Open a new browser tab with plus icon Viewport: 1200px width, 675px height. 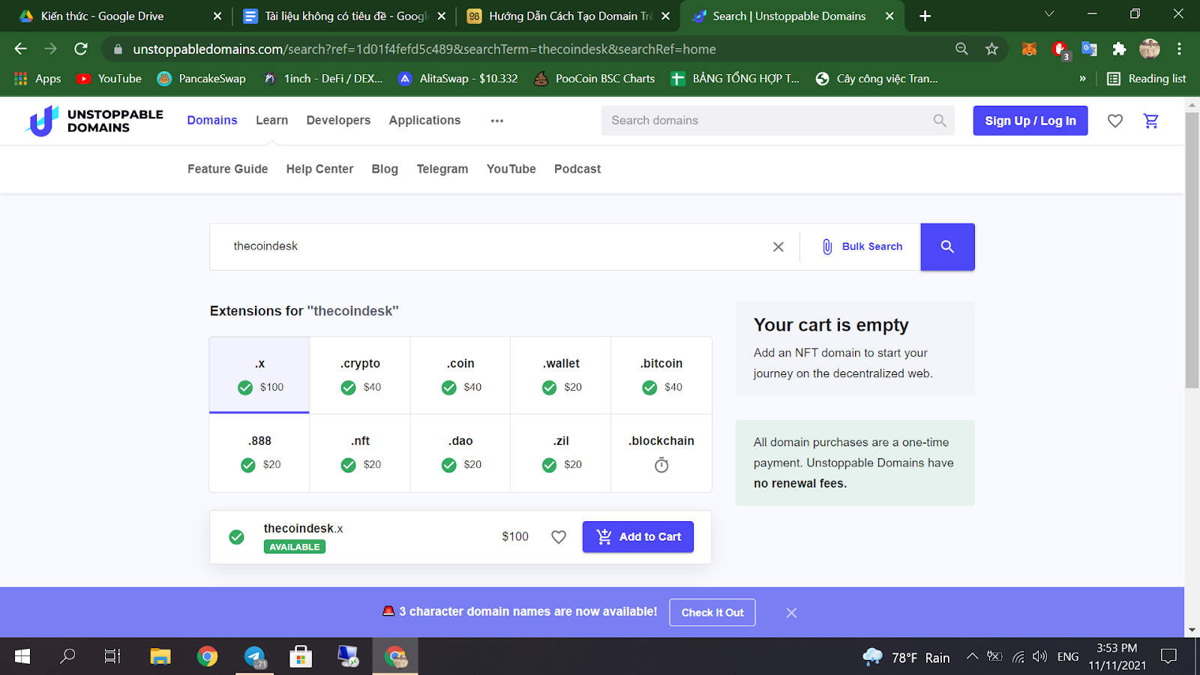coord(925,16)
